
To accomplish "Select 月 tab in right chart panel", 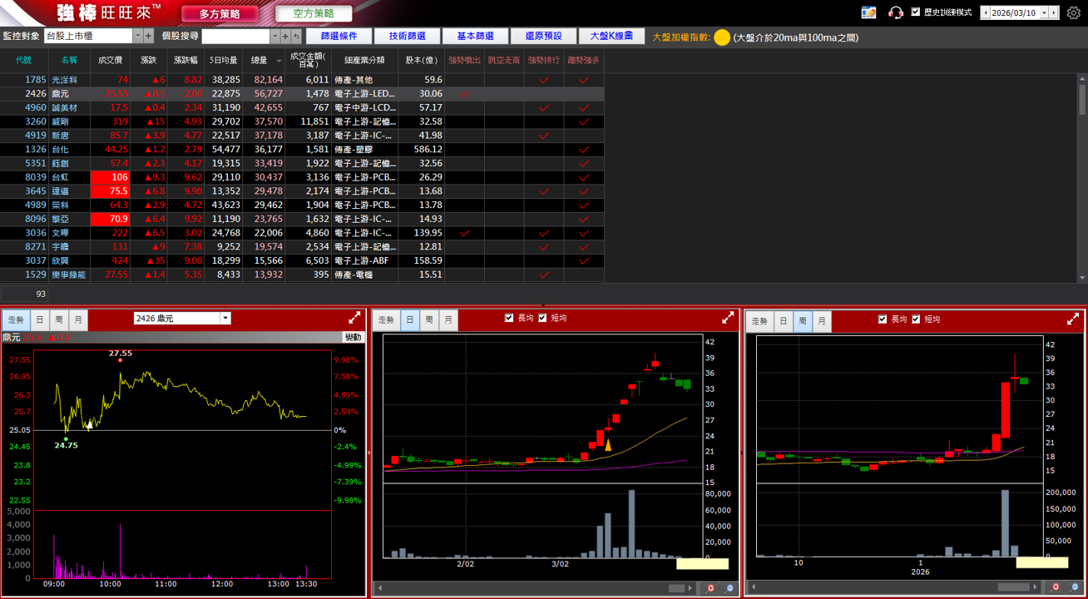I will pyautogui.click(x=822, y=320).
